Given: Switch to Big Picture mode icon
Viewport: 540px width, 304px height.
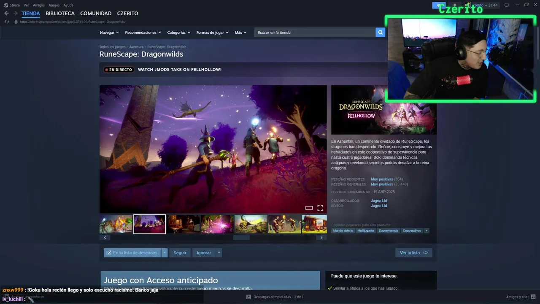Looking at the screenshot, I should pyautogui.click(x=507, y=5).
